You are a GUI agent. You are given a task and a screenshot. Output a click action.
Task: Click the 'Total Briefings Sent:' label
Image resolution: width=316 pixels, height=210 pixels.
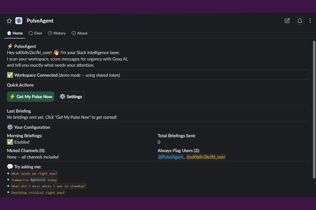coord(177,136)
